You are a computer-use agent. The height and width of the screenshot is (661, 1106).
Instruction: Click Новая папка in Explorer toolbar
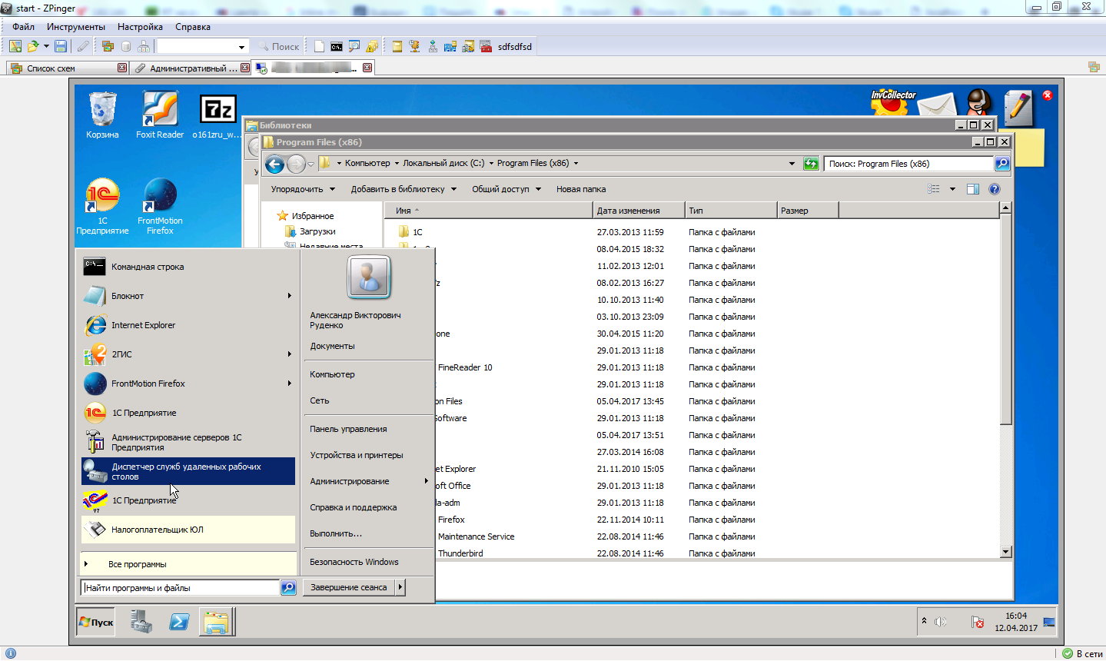coord(580,189)
